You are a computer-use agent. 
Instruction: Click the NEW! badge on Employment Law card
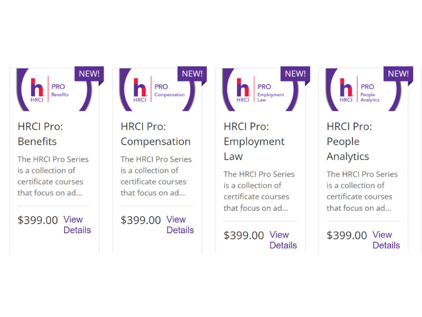tap(295, 74)
